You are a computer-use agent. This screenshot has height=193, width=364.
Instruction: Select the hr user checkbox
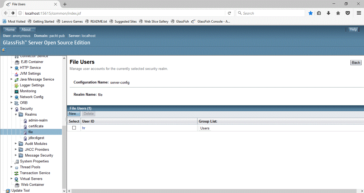pyautogui.click(x=74, y=128)
